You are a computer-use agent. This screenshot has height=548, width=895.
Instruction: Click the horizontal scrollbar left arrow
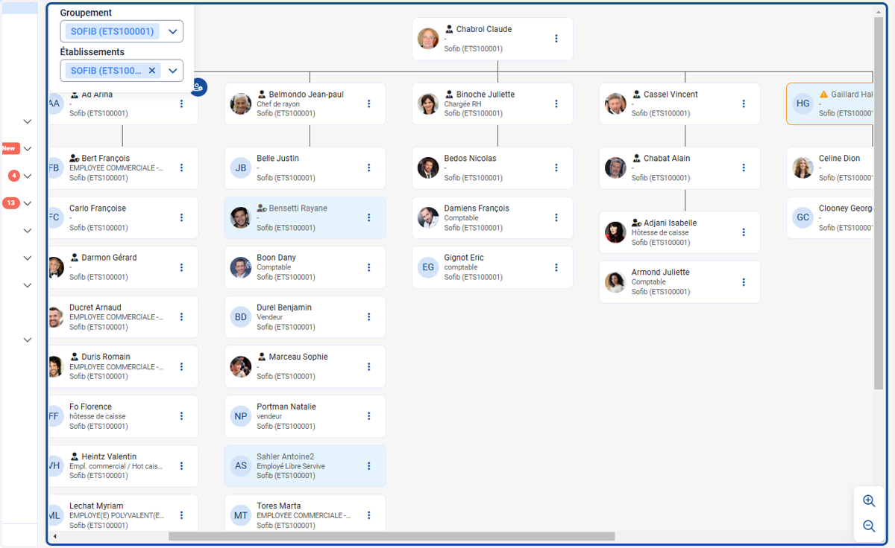click(54, 537)
